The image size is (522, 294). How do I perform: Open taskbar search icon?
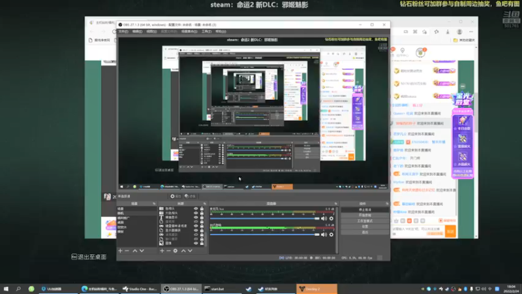pyautogui.click(x=18, y=289)
